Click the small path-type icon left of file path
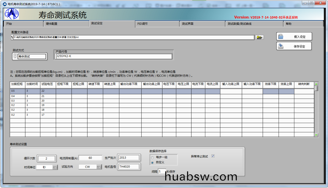Screen dimensions: 328x188 (x=12, y=37)
